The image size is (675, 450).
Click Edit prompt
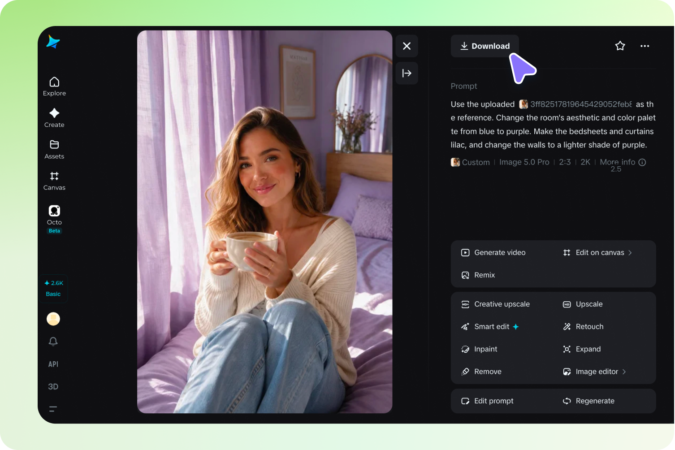click(x=487, y=401)
